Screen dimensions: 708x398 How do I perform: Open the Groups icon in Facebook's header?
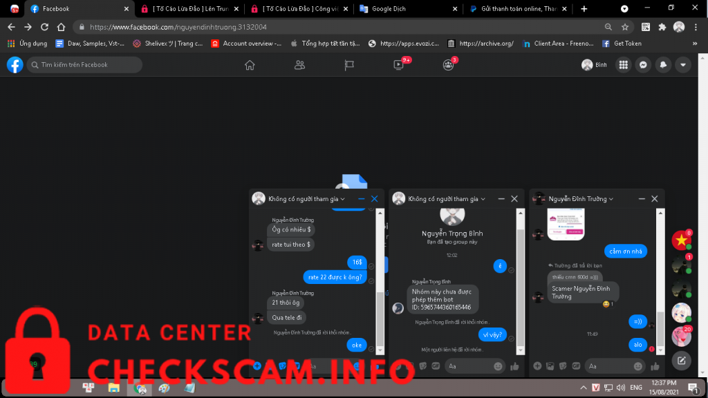tap(448, 65)
